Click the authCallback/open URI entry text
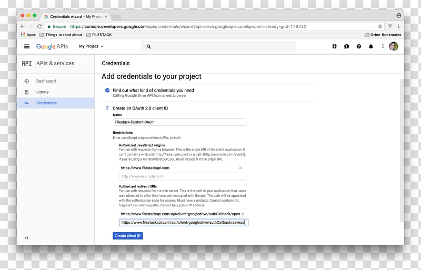The width and height of the screenshot is (421, 270). coord(180,214)
